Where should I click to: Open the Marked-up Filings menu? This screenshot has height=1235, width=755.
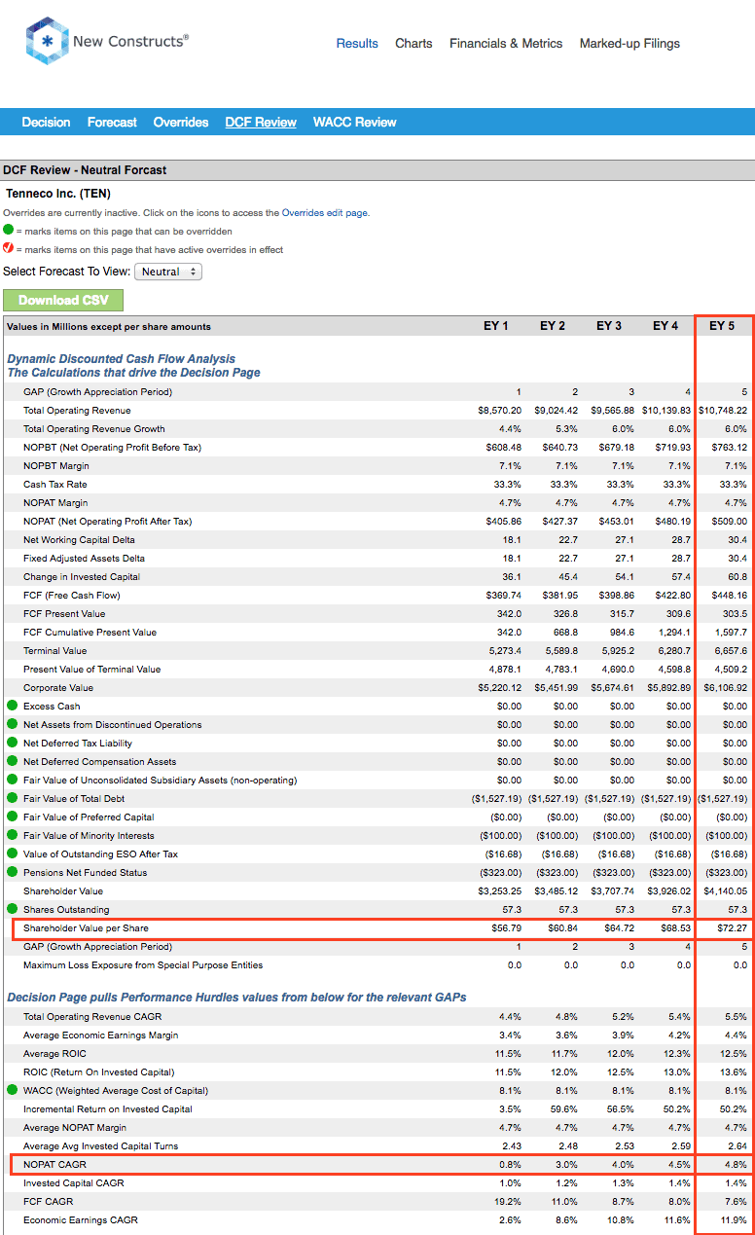(629, 43)
